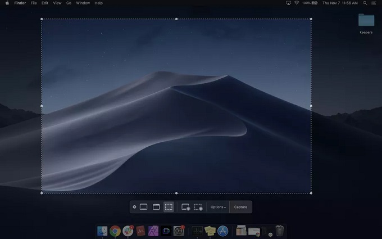Launch Affinity Photo from the Dock
Screen dimensions: 382x239
click(153, 231)
